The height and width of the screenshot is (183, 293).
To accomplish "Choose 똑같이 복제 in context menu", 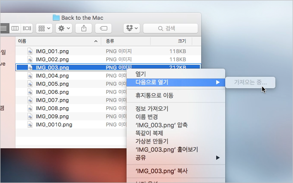I will (x=176, y=133).
